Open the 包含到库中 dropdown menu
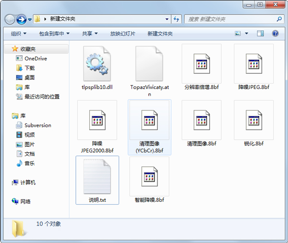 pos(54,34)
